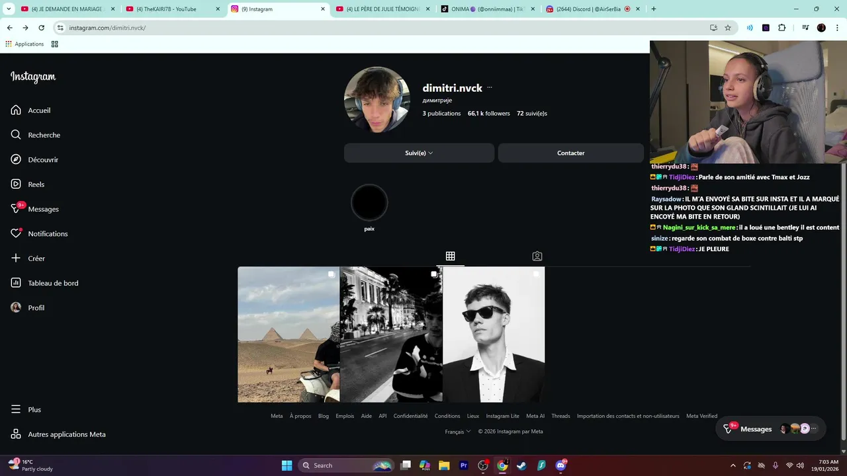Screen dimensions: 847x476
Task: Switch to the Discord @AirSerBia tab
Action: 594,9
